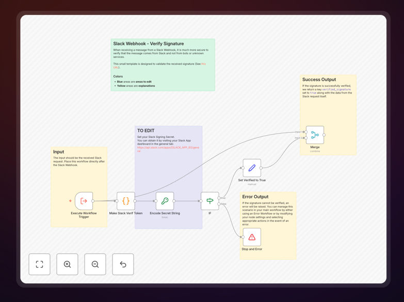404x302 pixels.
Task: Click the trigger node's output connector
Action: tap(93, 201)
